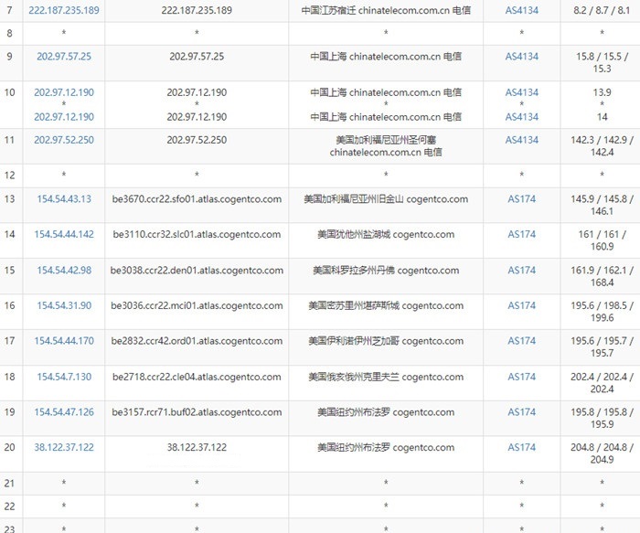Image resolution: width=640 pixels, height=533 pixels.
Task: Click AS174 link in hop 20 row
Action: (522, 447)
